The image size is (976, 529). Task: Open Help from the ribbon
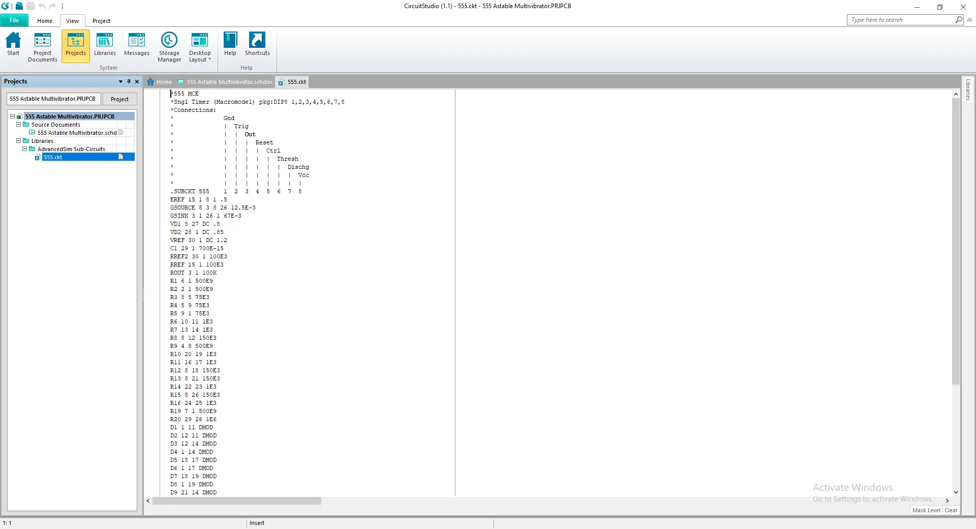pyautogui.click(x=230, y=44)
